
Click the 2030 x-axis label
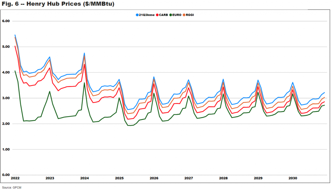point(293,178)
